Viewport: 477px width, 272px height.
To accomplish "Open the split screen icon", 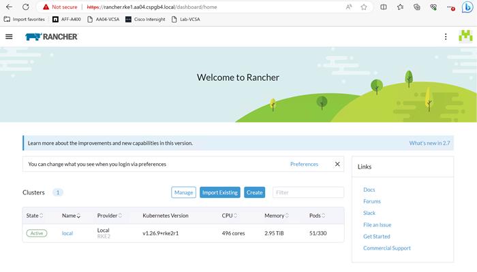I will point(384,7).
